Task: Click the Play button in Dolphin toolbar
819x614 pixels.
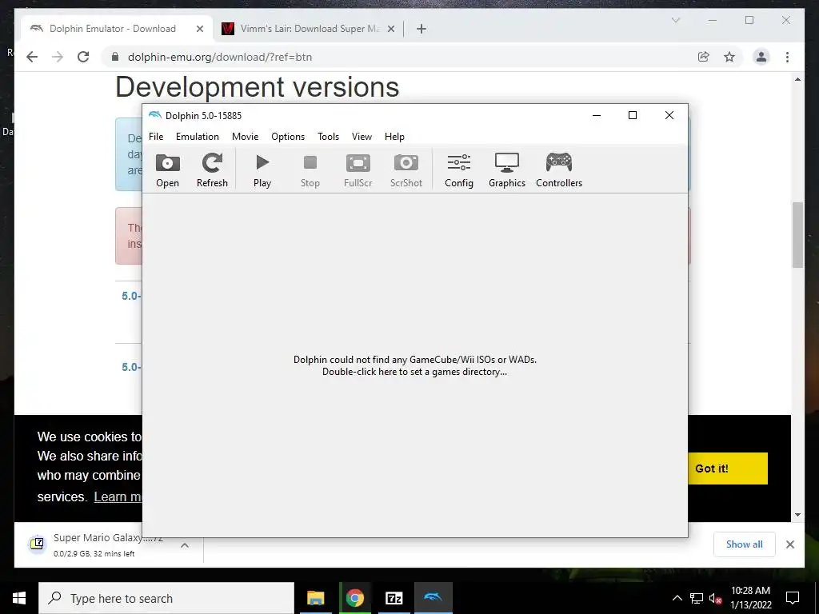Action: pyautogui.click(x=262, y=170)
